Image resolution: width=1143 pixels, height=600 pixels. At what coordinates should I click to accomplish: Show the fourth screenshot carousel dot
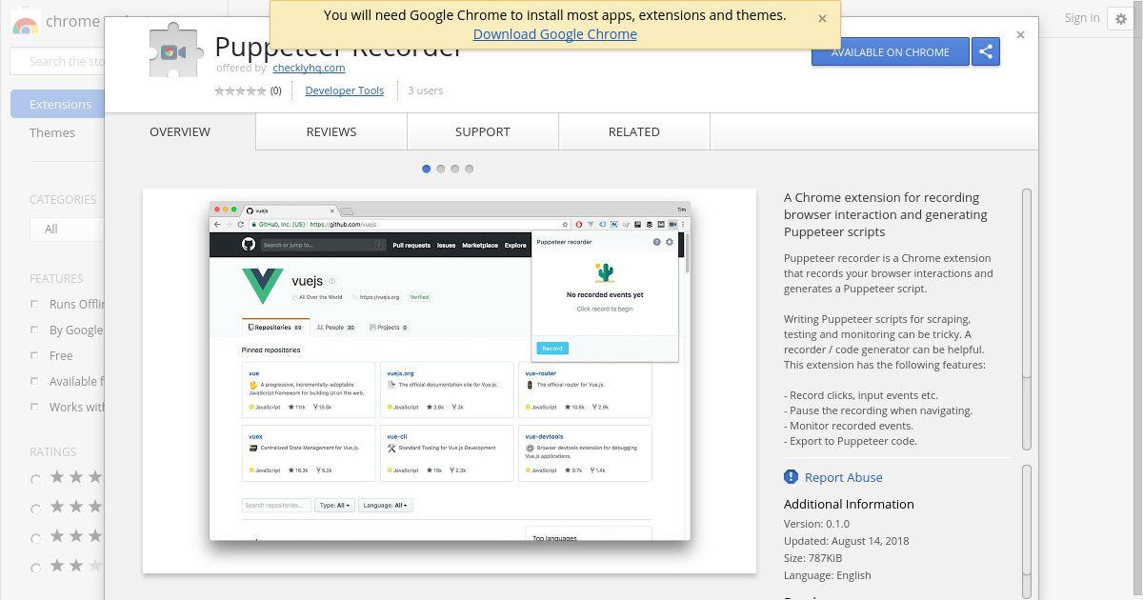tap(469, 169)
